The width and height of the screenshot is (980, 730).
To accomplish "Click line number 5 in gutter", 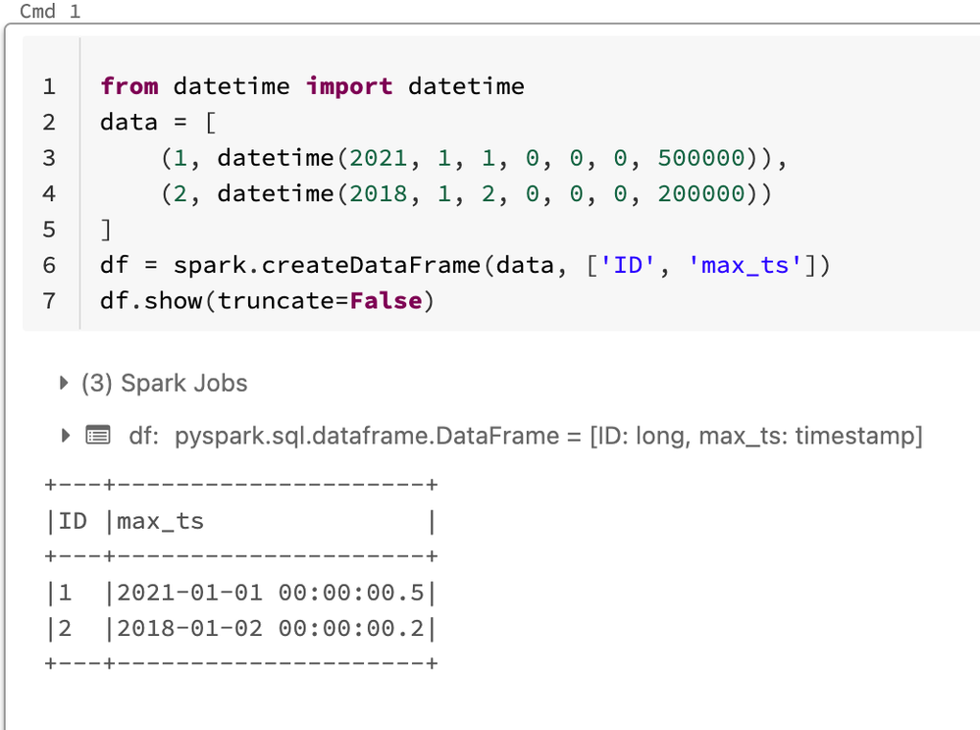I will coord(49,230).
